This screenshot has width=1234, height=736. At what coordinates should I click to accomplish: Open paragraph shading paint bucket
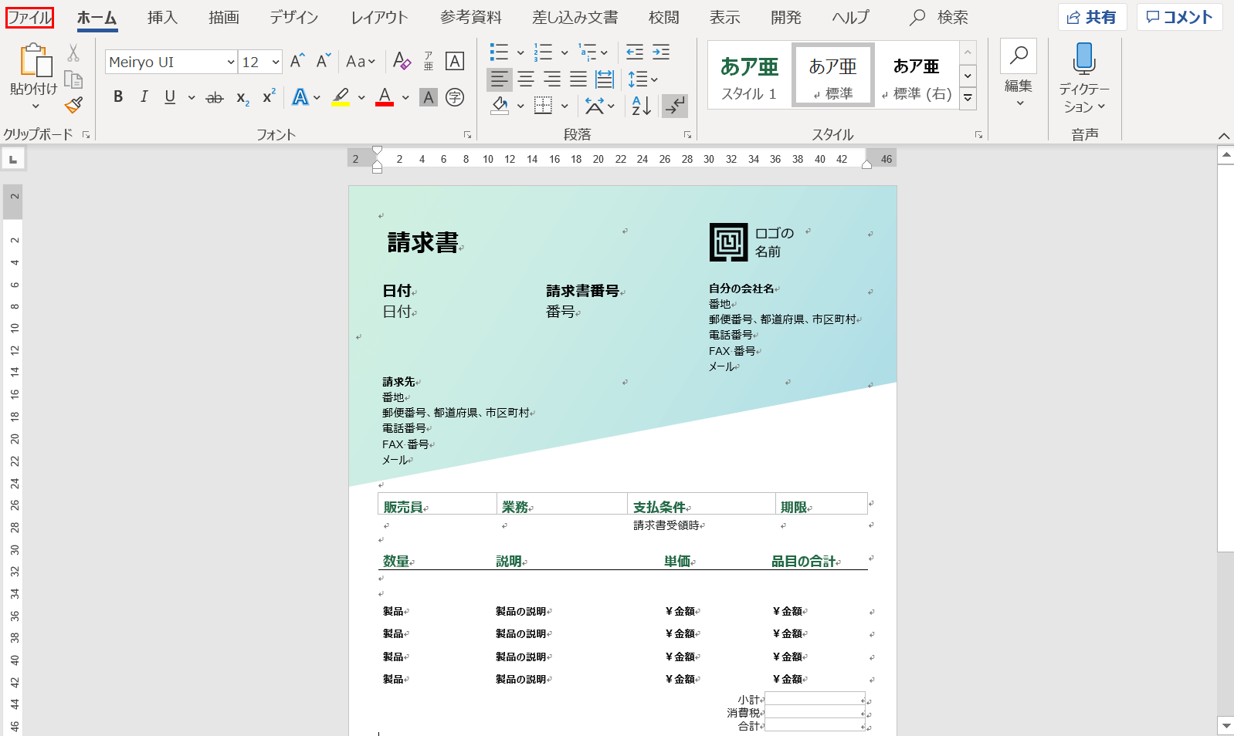pyautogui.click(x=500, y=106)
